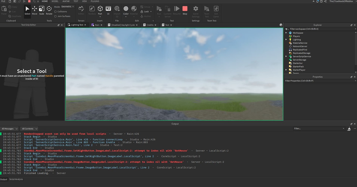
Task: Open Game Settings
Action: pos(196,10)
